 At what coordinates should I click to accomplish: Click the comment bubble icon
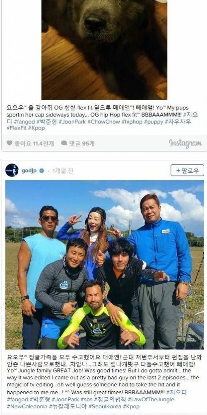(x=64, y=143)
